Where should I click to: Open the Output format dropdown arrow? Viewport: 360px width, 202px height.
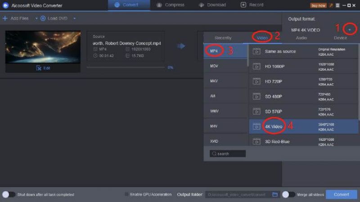point(350,30)
